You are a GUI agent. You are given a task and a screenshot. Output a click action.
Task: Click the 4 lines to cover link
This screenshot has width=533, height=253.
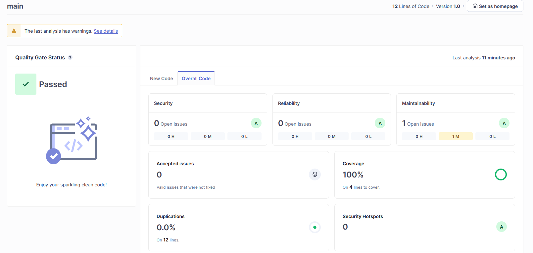tap(351, 187)
